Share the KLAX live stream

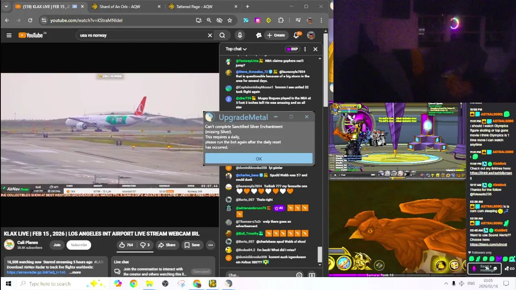point(167,245)
